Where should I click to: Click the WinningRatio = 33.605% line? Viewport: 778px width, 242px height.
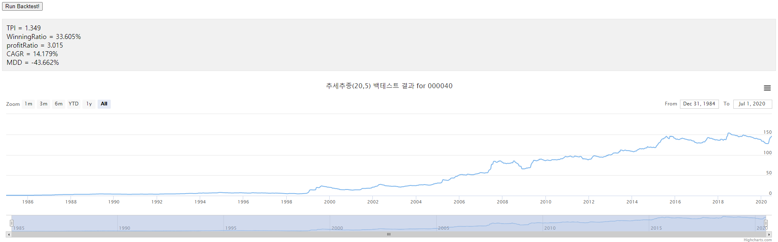[44, 37]
